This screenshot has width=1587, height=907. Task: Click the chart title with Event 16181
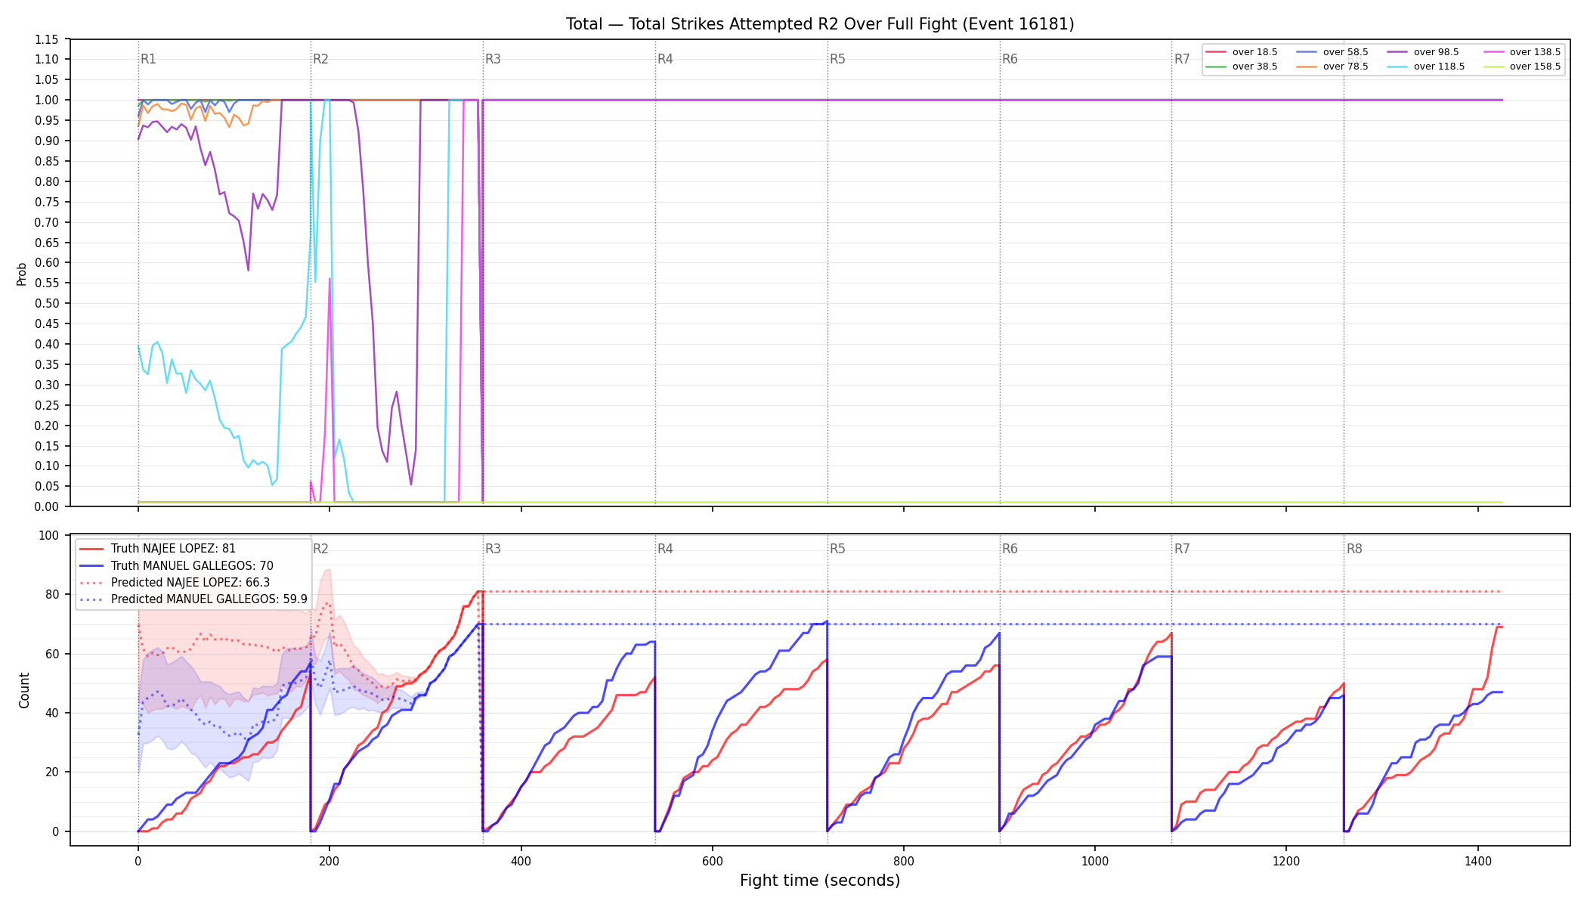tap(820, 24)
